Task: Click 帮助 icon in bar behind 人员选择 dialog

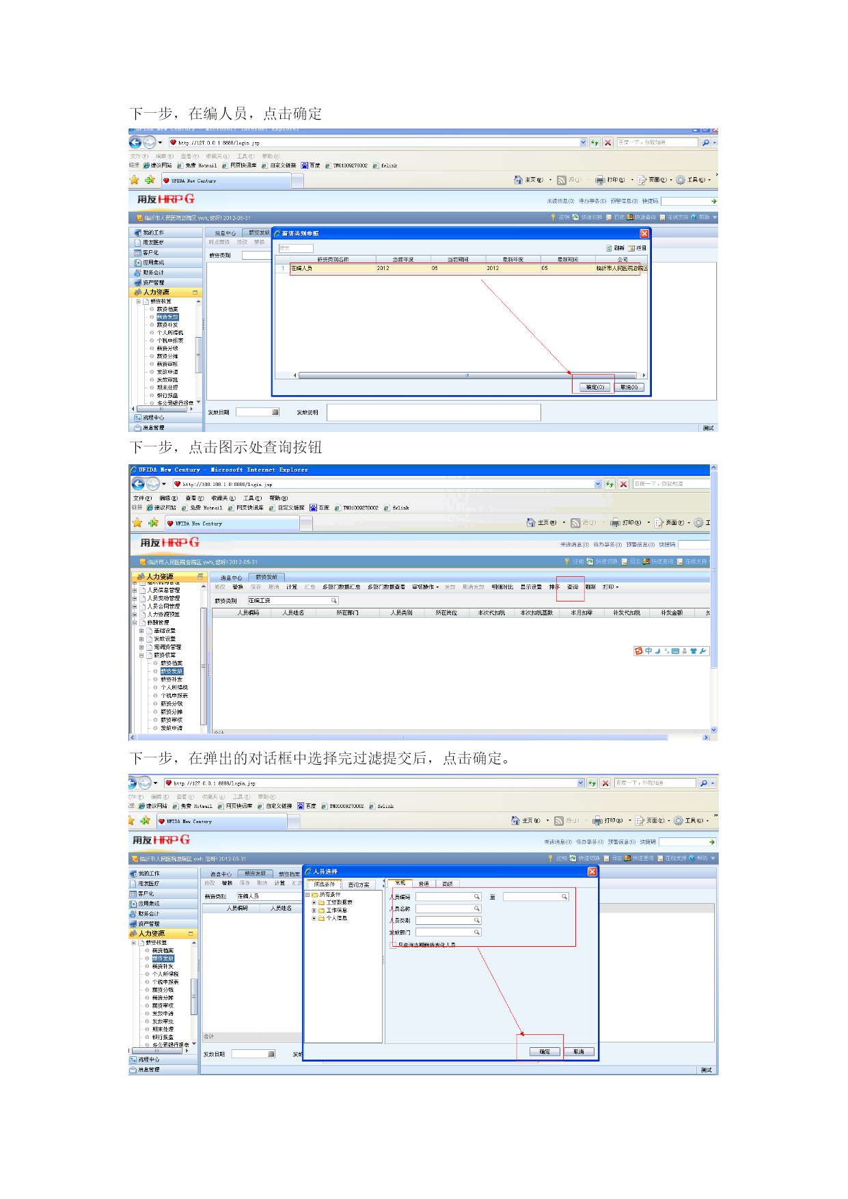Action: click(x=693, y=858)
